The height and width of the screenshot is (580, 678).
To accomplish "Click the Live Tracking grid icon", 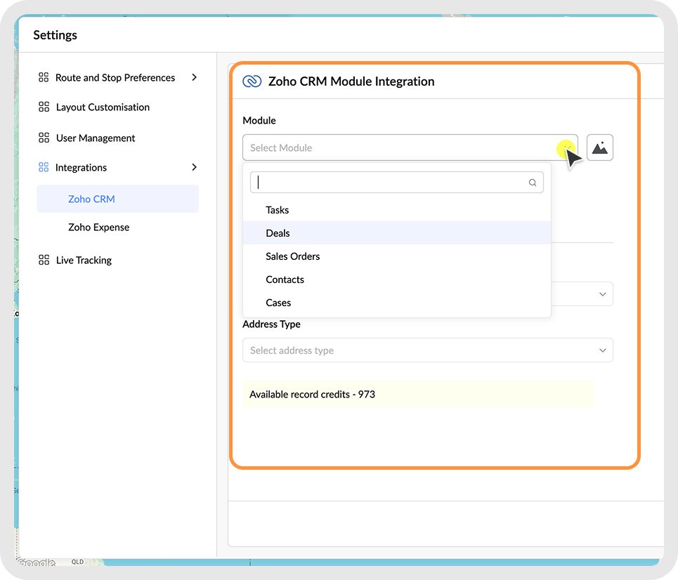I will (44, 261).
